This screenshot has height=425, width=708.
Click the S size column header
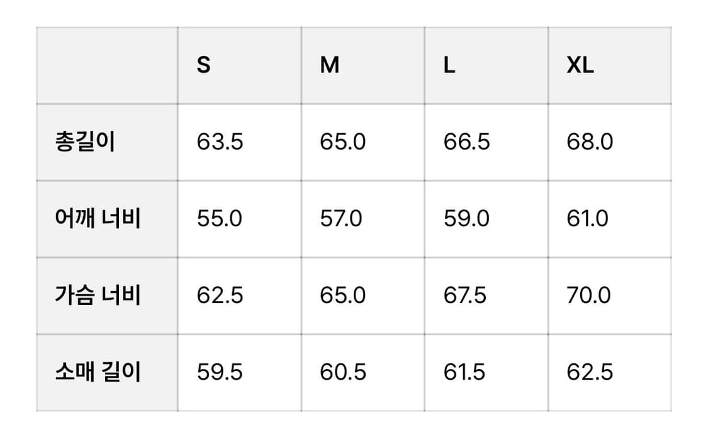(204, 65)
